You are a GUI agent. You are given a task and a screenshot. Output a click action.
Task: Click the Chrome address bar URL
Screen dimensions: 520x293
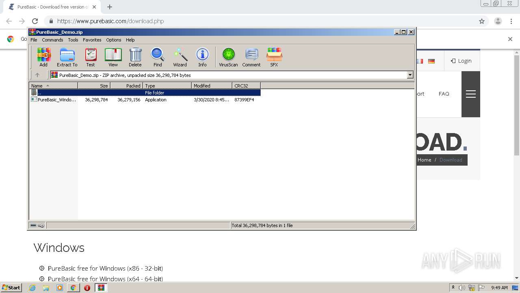pos(110,21)
